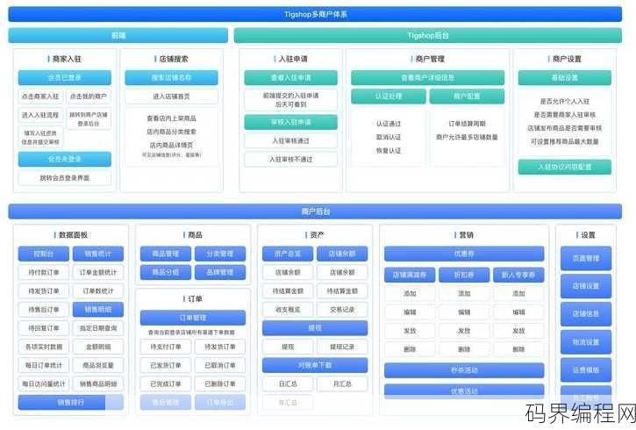The height and width of the screenshot is (430, 636).
Task: Click the 每日访问量统计 box
Action: [43, 383]
